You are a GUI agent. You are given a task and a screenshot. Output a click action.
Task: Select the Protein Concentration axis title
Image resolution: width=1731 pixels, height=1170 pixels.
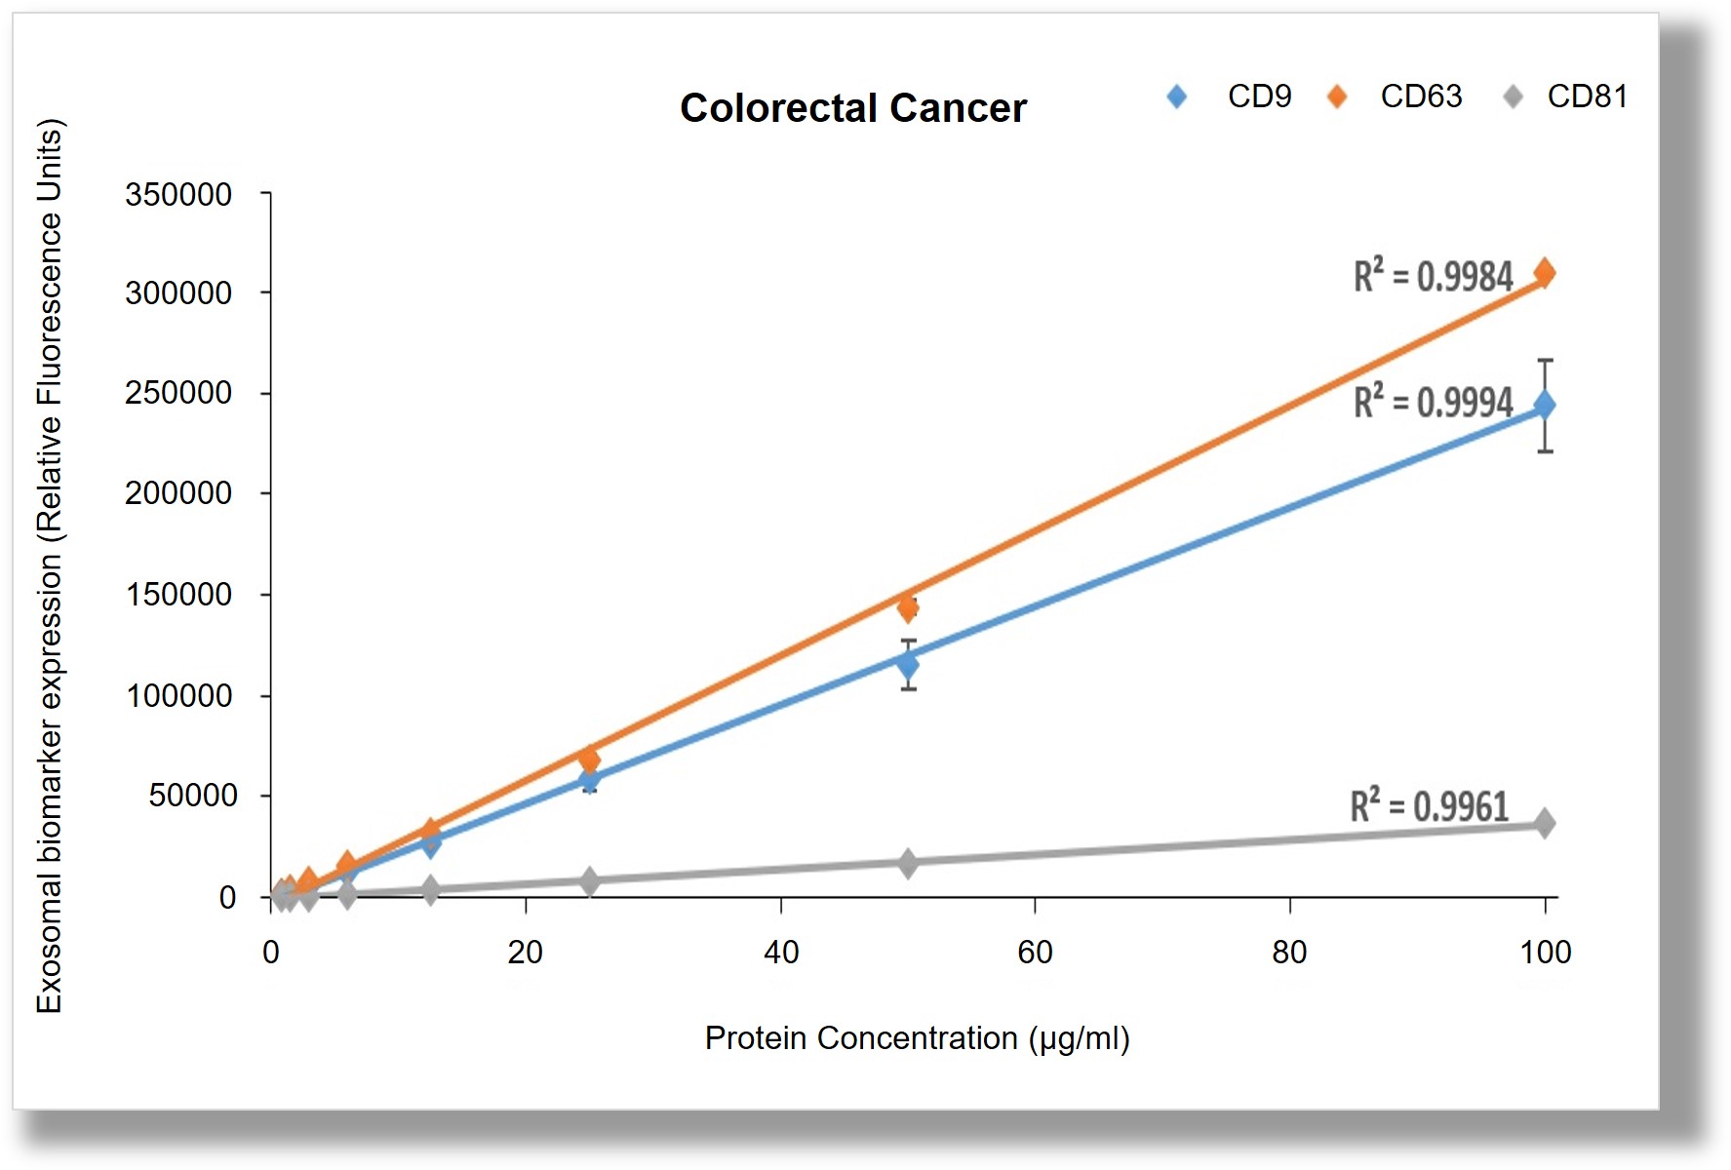(917, 1038)
